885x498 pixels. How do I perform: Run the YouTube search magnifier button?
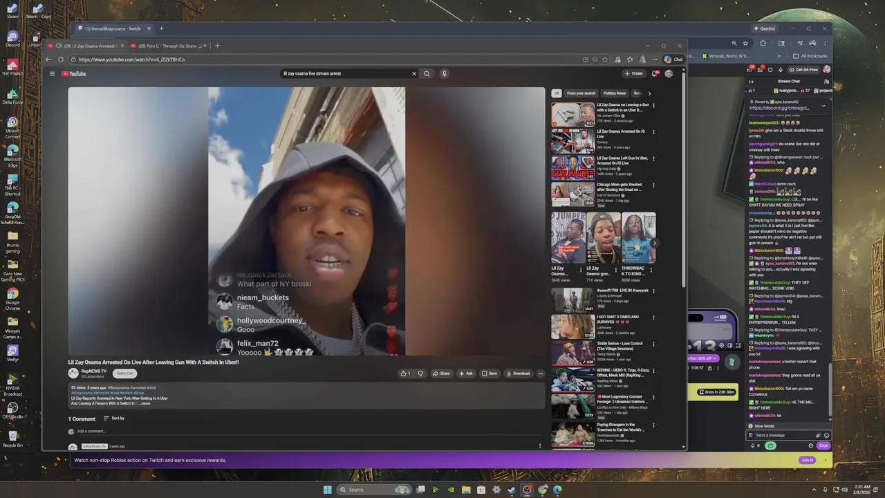pos(427,73)
